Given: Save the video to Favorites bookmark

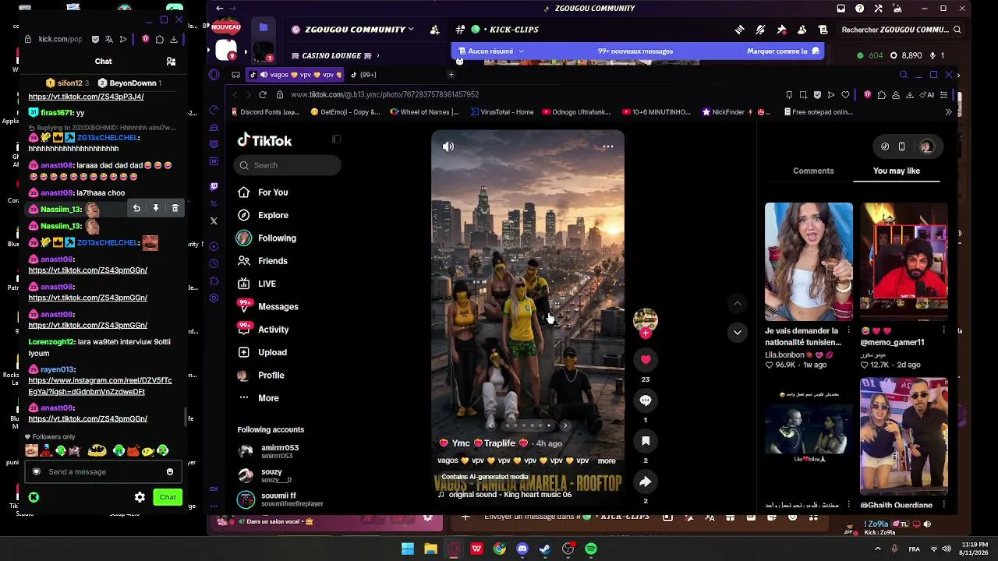Looking at the screenshot, I should coord(646,441).
